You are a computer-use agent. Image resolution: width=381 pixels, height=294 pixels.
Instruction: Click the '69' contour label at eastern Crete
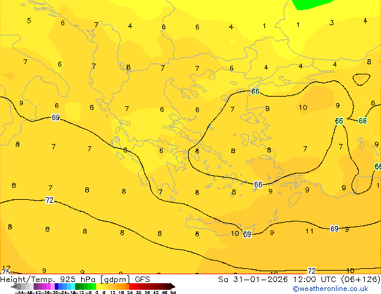coord(247,235)
